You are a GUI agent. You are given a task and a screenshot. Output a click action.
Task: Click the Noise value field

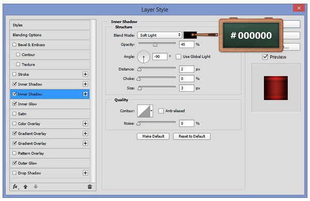187,123
